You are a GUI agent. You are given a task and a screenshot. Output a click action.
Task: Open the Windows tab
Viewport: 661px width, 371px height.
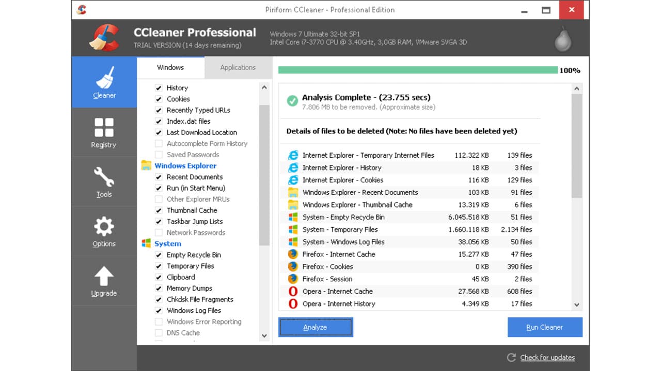[x=170, y=68]
